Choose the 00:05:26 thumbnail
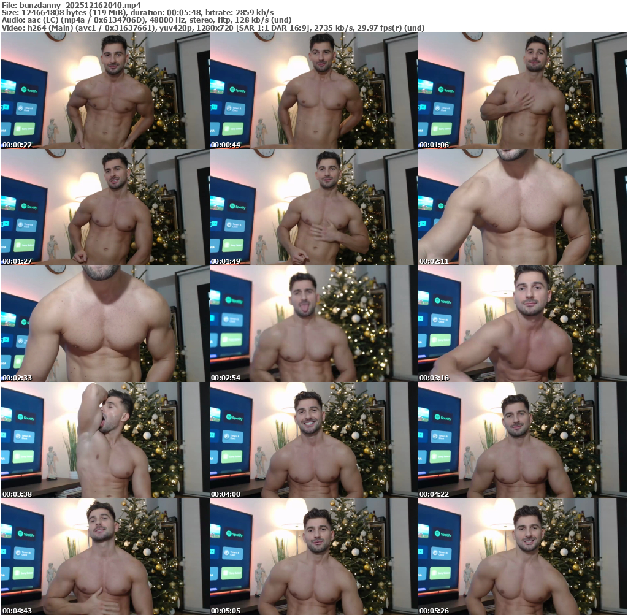The height and width of the screenshot is (615, 628). [x=523, y=557]
